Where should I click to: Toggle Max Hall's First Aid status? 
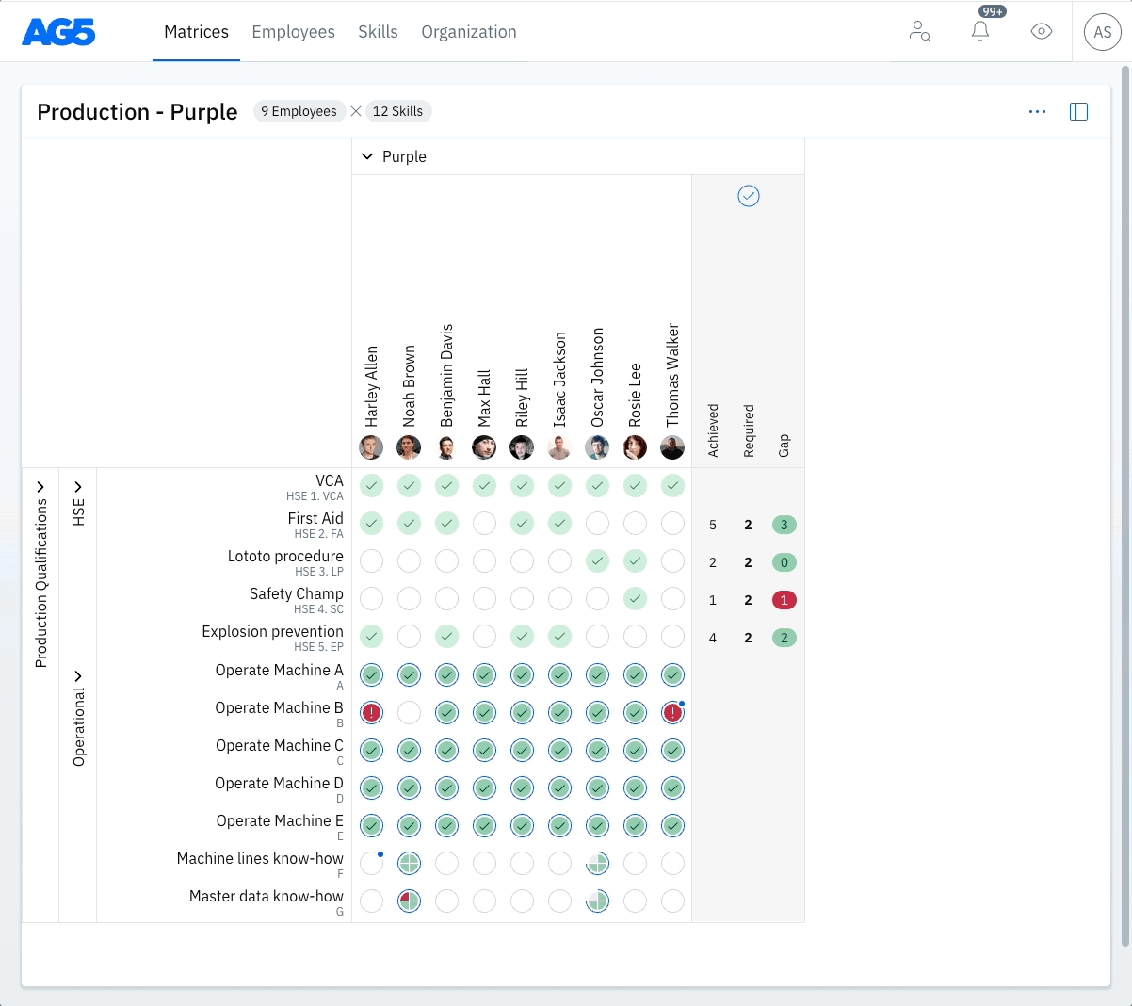(x=484, y=524)
